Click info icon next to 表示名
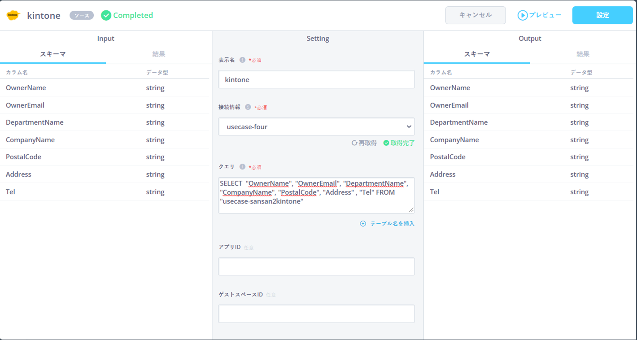 242,60
